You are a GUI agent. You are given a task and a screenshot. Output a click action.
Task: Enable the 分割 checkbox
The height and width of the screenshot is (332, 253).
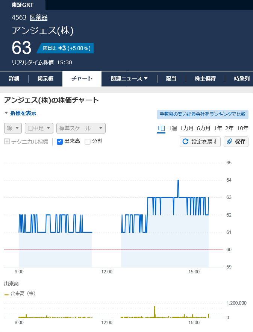pos(88,142)
